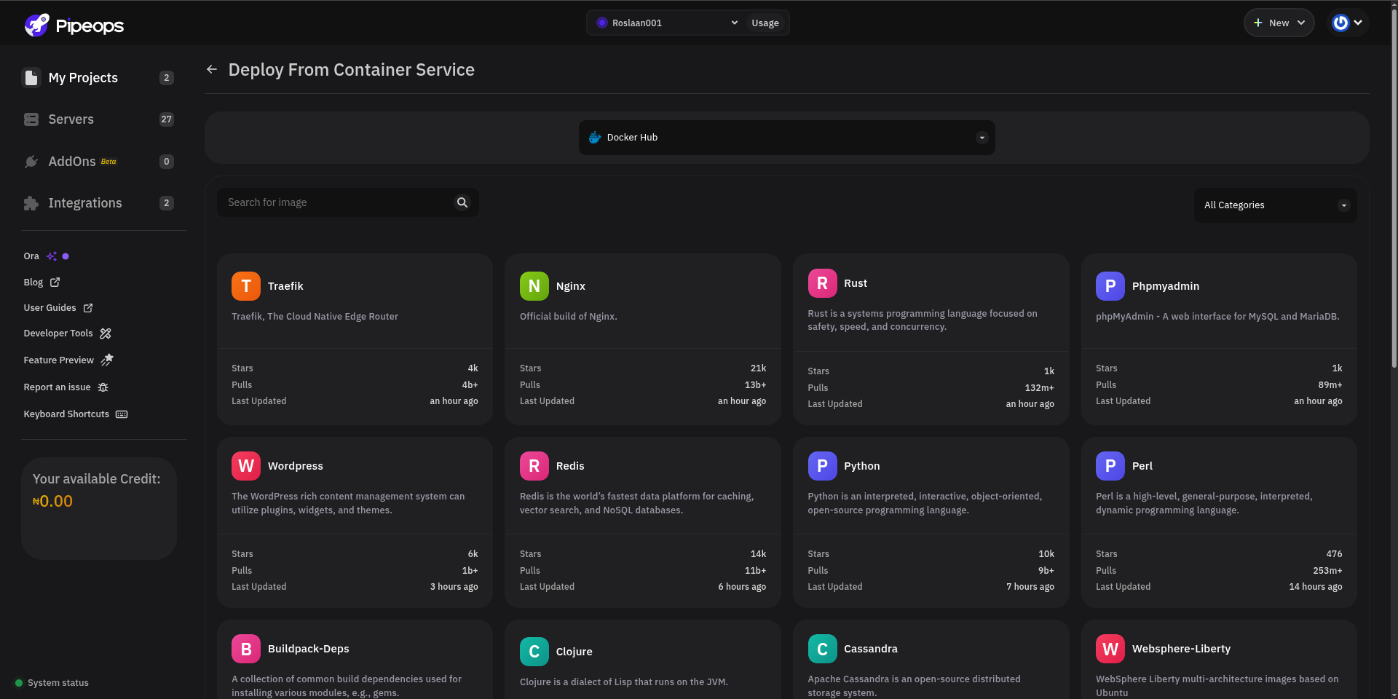Click the Developer Tools icon
This screenshot has height=699, width=1398.
coord(106,333)
